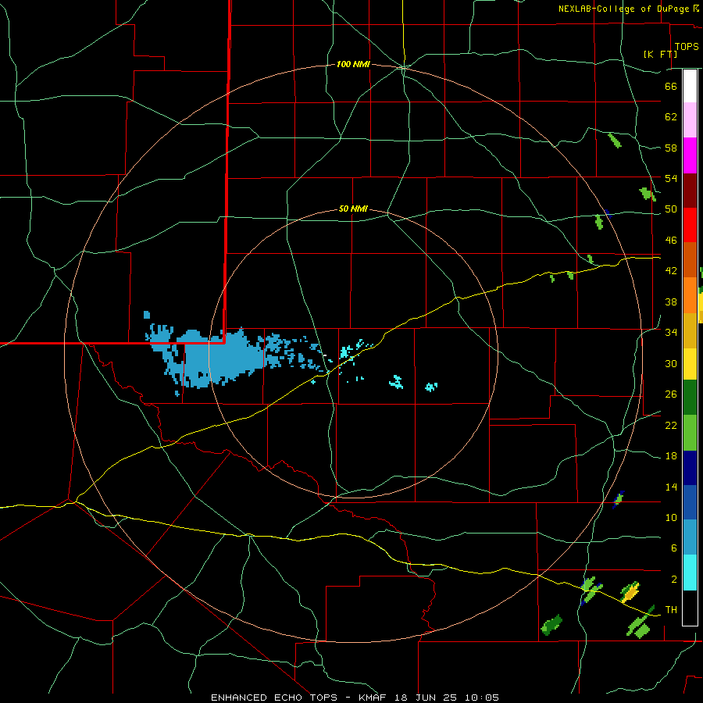Viewport: 703px width, 703px height.
Task: Click the 50 NMI range ring label
Action: tap(353, 209)
